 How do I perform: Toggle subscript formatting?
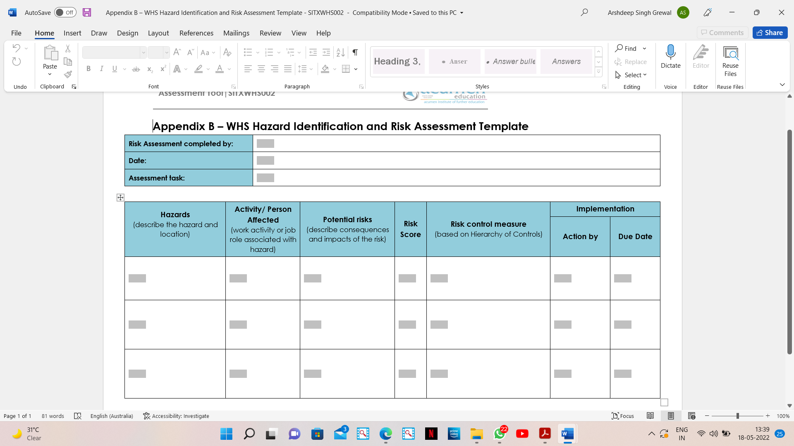tap(149, 69)
